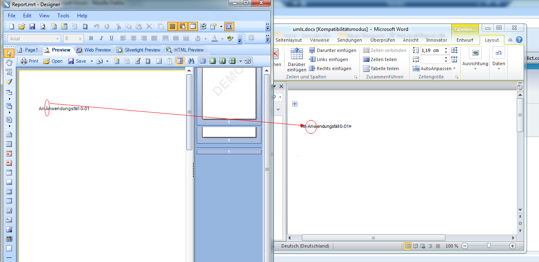This screenshot has height=262, width=539.
Task: Toggle the Show Grid button in Designer
Action: click(x=172, y=26)
